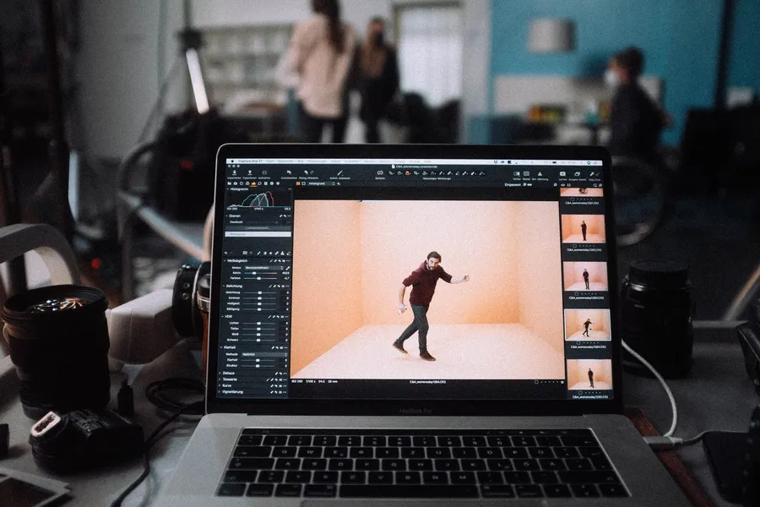Toggle single-view icon above viewer
760x507 pixels.
click(303, 183)
